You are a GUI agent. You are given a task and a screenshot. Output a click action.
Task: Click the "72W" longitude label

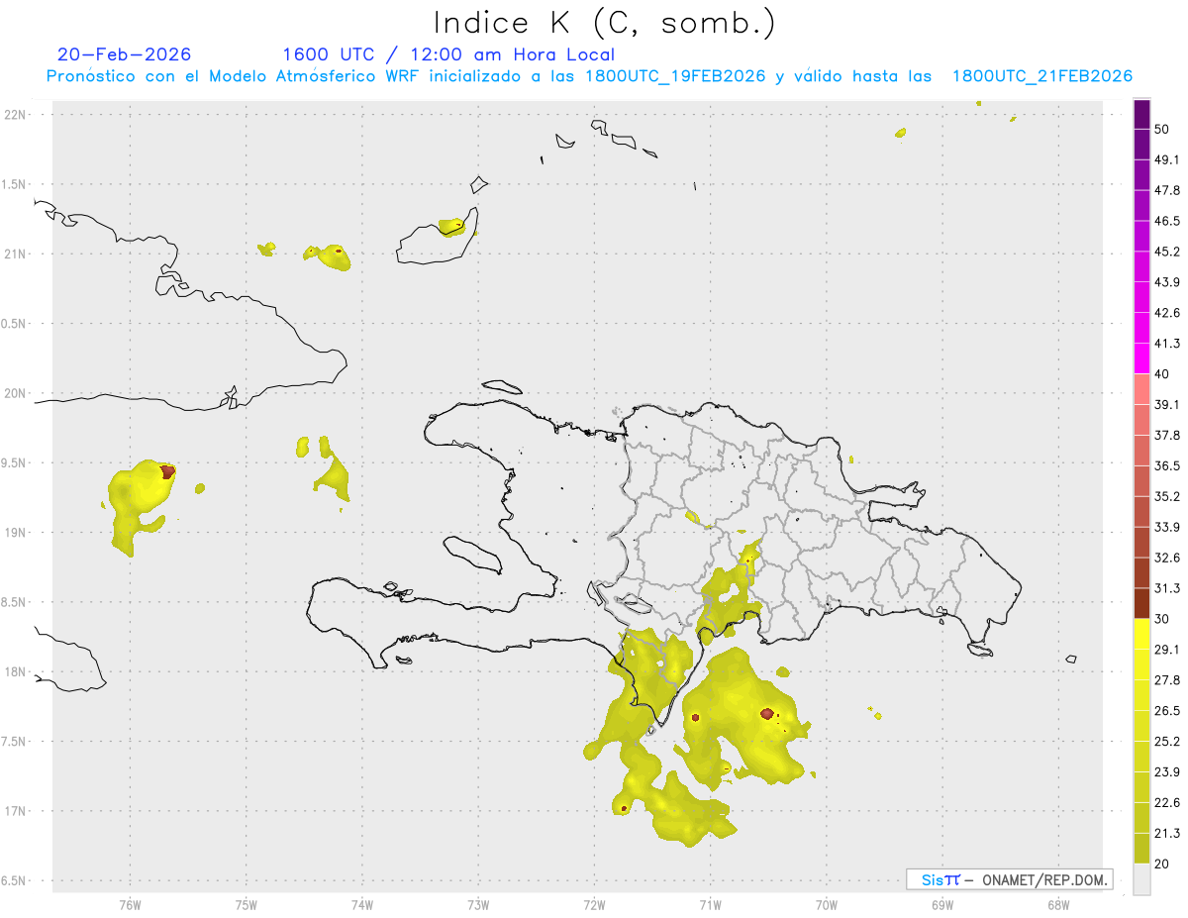click(594, 904)
